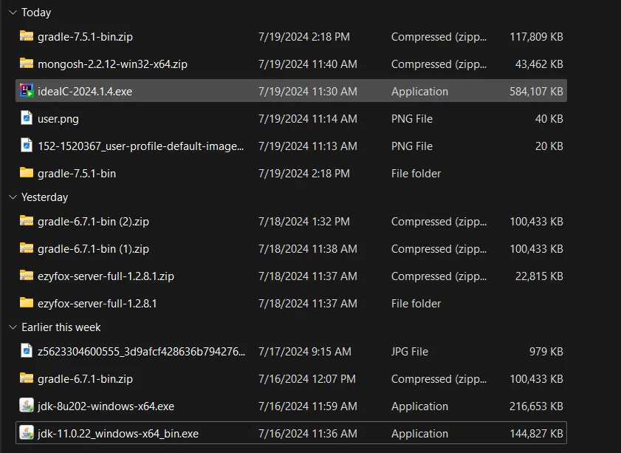The image size is (621, 453).
Task: Select file name gradle-6.7.1-bin (2).zip
Action: pos(93,222)
